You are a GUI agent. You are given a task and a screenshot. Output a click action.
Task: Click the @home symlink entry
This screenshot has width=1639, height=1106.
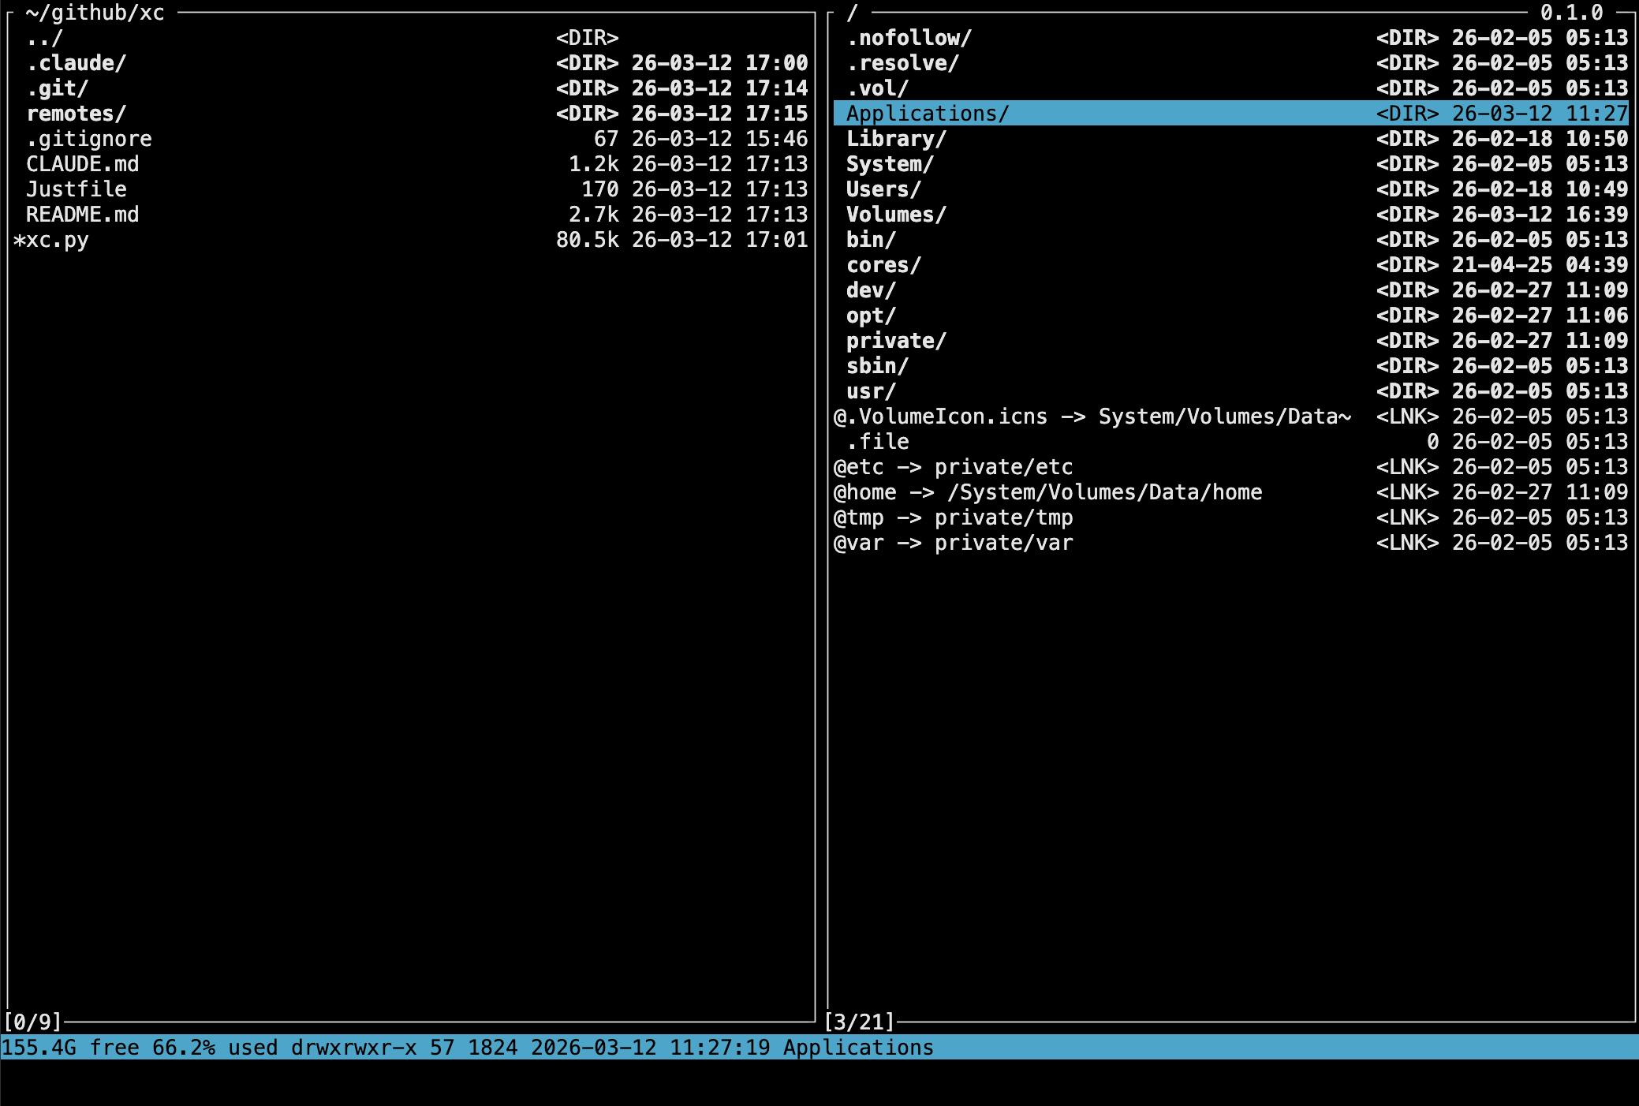pos(1047,492)
